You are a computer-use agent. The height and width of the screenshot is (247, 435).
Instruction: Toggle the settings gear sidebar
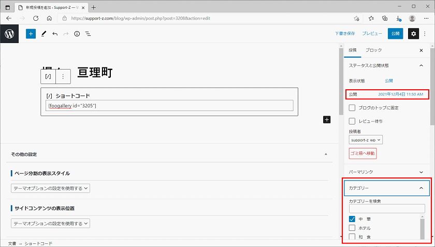click(x=413, y=34)
